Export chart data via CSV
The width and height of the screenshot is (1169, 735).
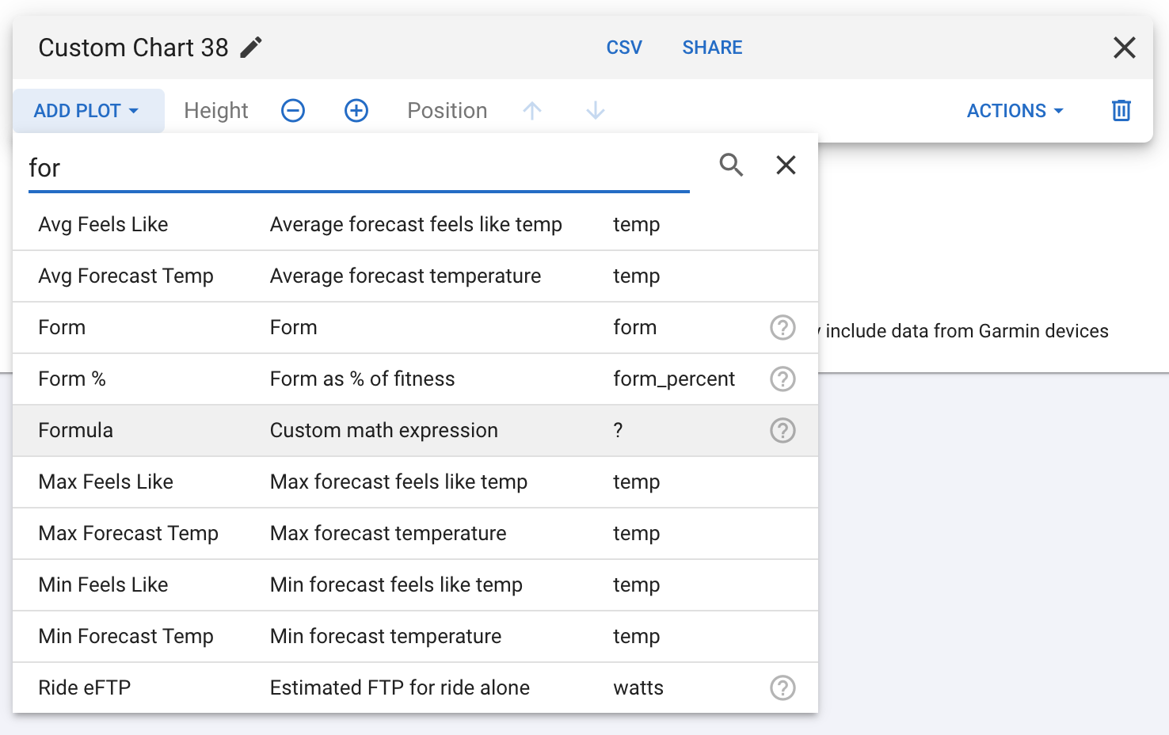624,48
